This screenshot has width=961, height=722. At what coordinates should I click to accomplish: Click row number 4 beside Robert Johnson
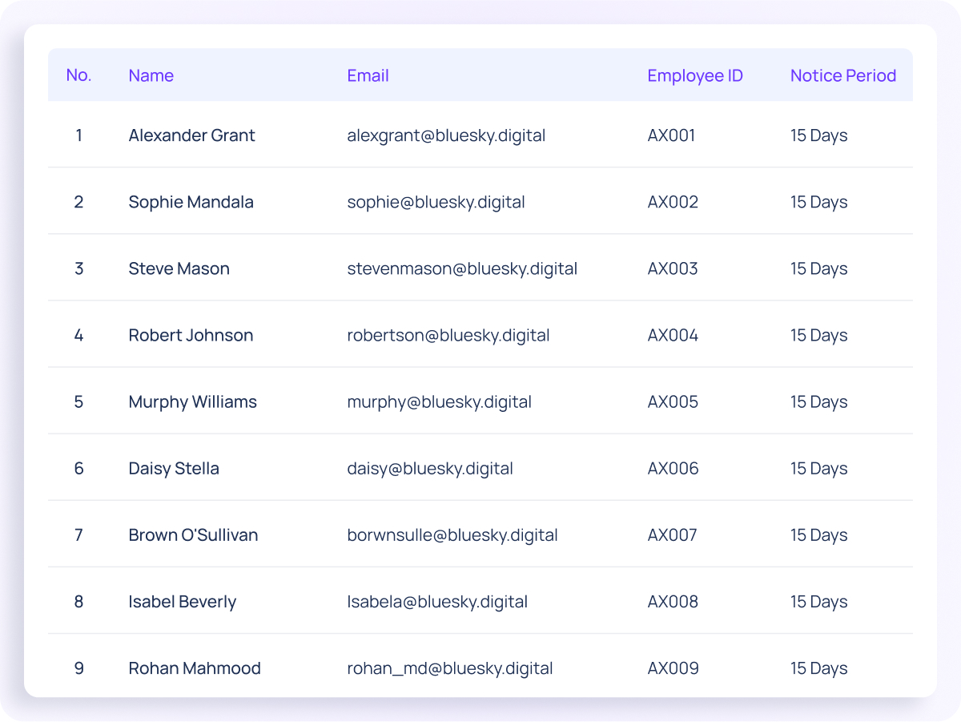click(78, 335)
